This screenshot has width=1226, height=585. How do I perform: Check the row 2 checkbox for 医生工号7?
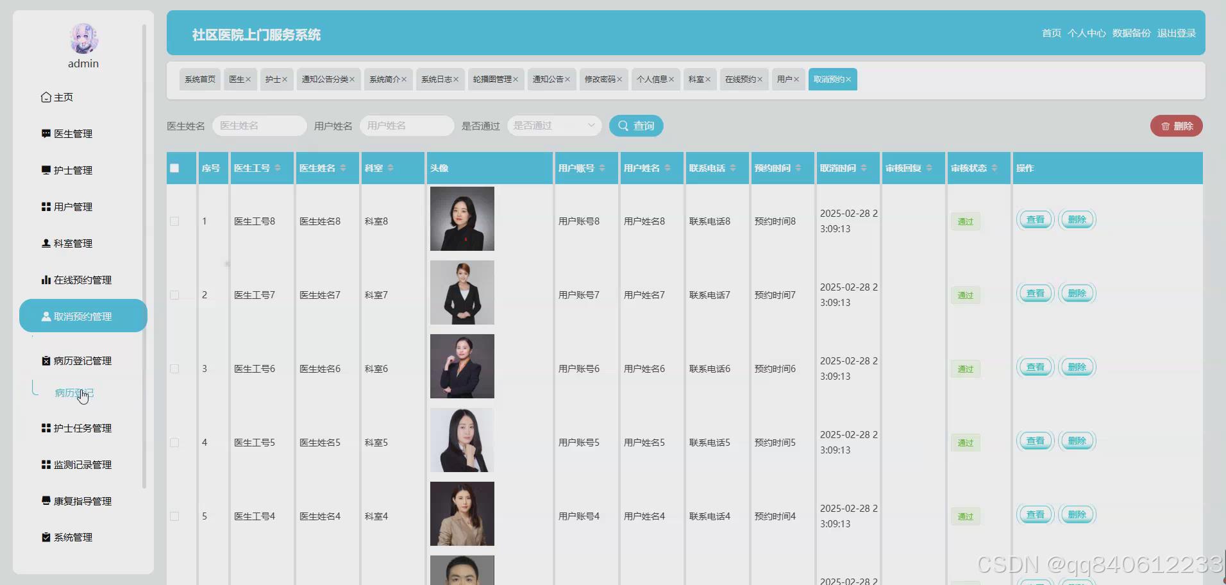(x=174, y=295)
